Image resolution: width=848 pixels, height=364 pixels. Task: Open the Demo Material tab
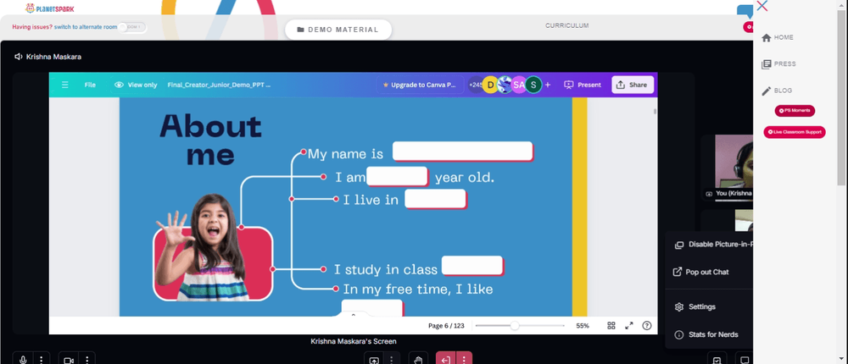pos(338,30)
